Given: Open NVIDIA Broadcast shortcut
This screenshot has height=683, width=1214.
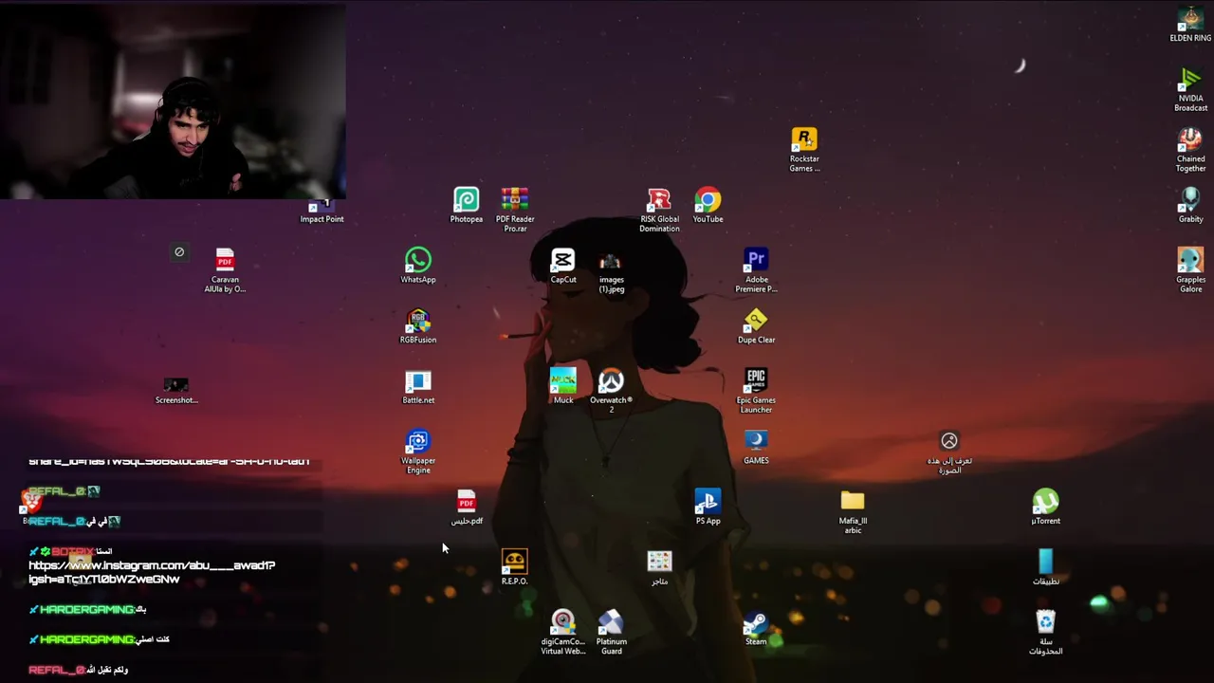Looking at the screenshot, I should (1190, 90).
